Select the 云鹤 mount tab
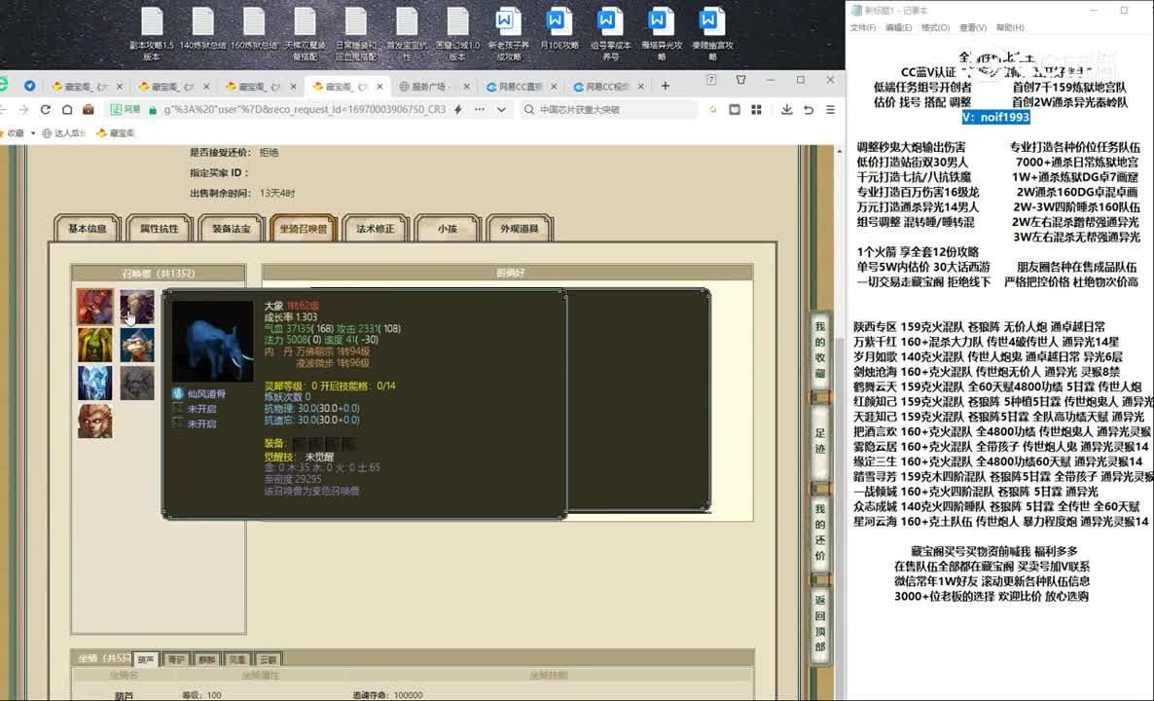The width and height of the screenshot is (1154, 701). [268, 659]
